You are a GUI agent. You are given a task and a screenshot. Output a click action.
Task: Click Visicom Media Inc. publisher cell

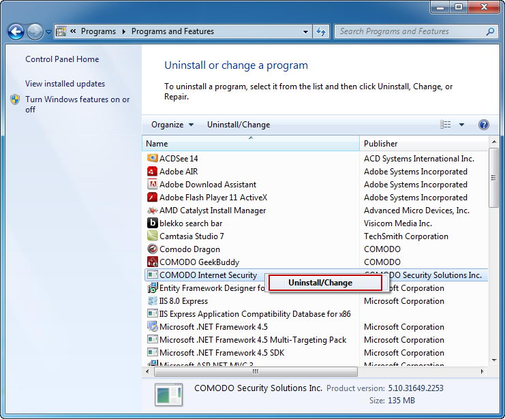[x=398, y=223]
